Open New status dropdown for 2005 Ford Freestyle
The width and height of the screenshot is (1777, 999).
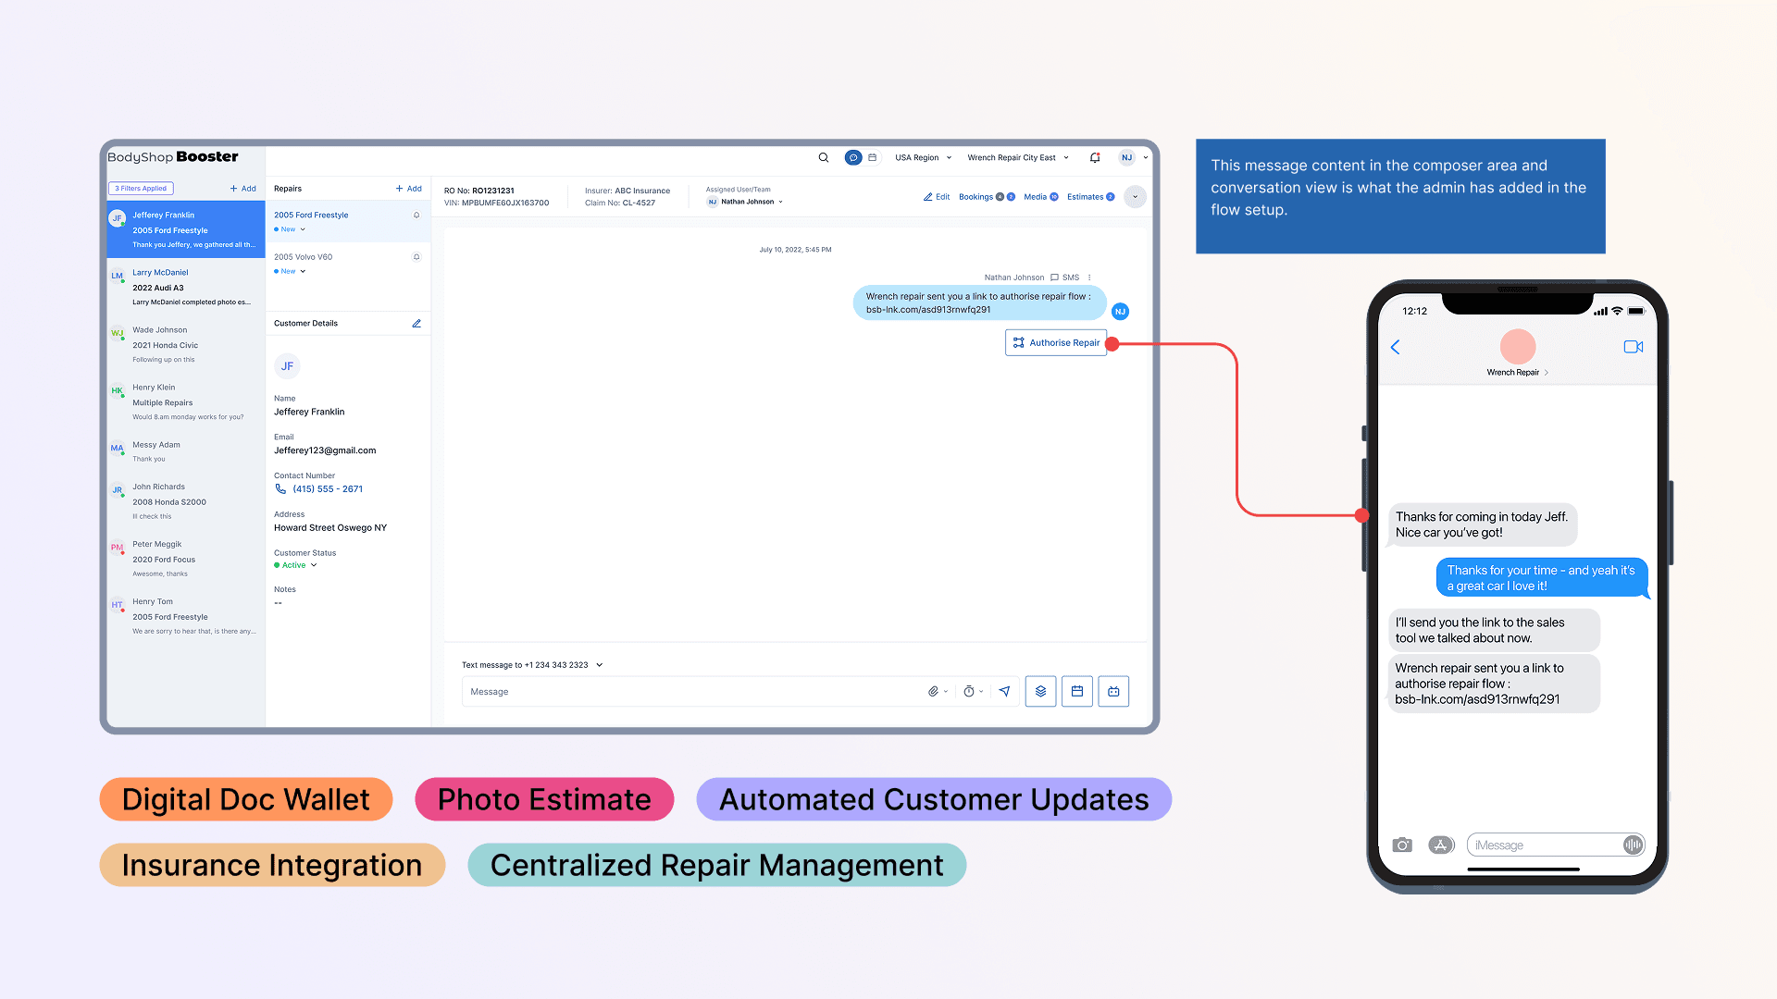290,229
